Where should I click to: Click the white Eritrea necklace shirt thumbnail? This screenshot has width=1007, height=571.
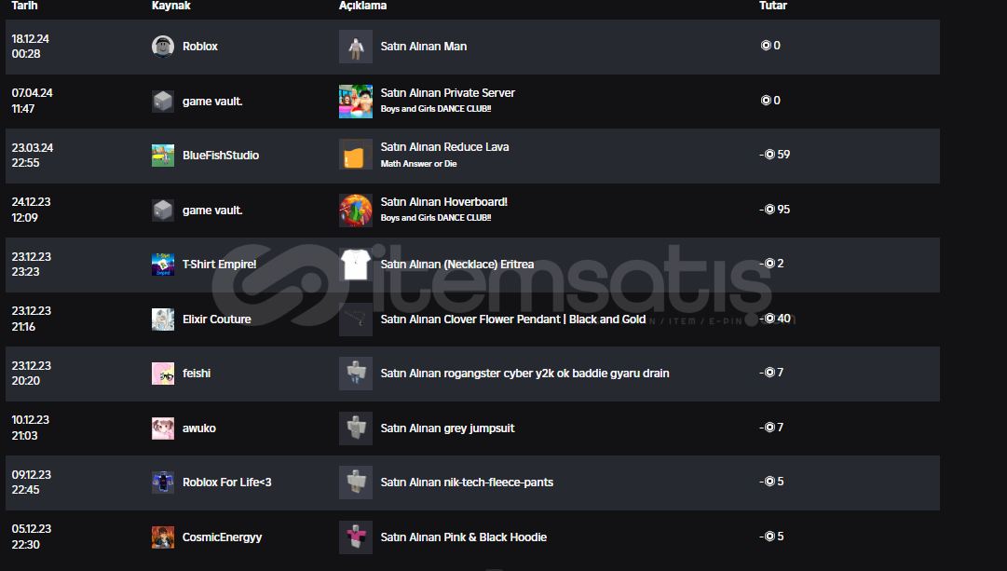356,264
